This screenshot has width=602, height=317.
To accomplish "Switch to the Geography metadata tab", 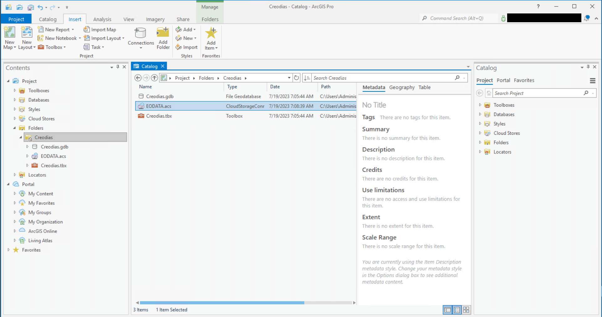I will 402,88.
